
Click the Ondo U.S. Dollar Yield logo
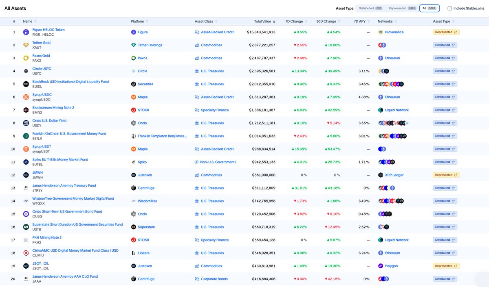pos(26,123)
